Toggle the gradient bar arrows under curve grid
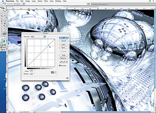Viewport: 156px width, 113px height. tap(41, 68)
